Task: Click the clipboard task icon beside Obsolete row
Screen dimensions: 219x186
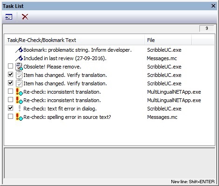Action: pos(19,67)
